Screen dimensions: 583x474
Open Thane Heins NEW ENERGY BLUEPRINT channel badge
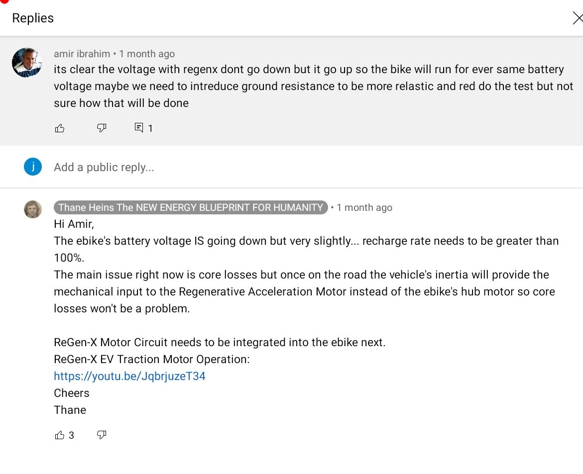(191, 207)
